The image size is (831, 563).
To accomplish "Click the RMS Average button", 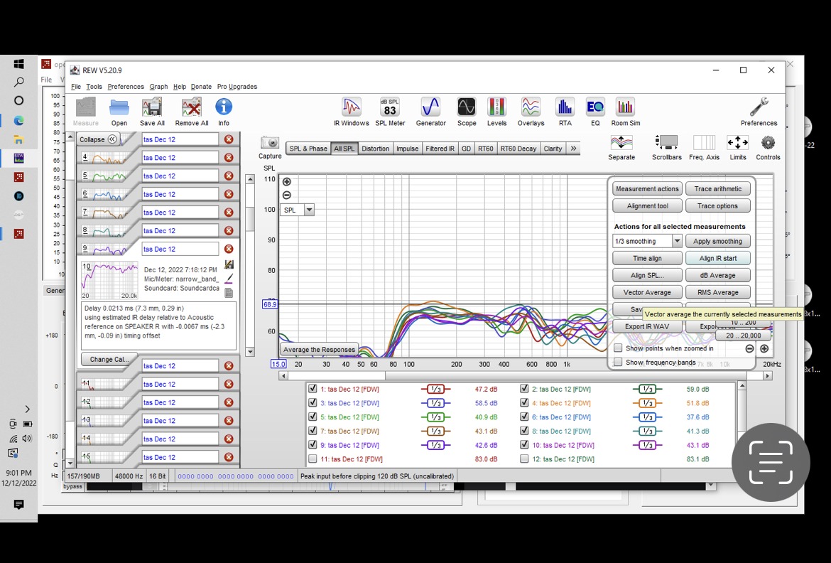I will pyautogui.click(x=717, y=292).
